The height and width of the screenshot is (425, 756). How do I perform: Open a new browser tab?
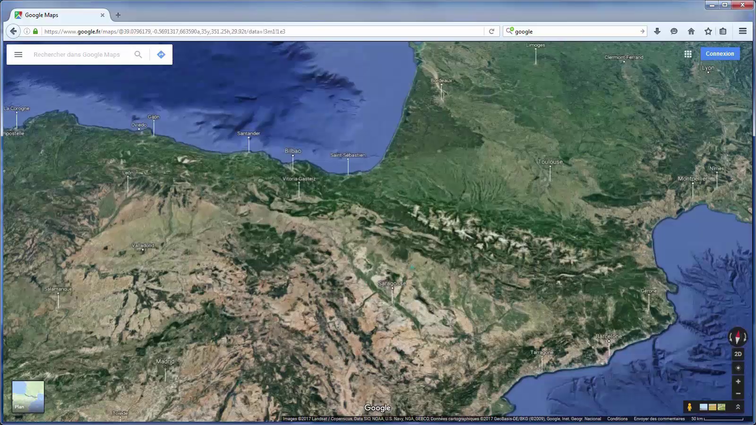click(118, 15)
